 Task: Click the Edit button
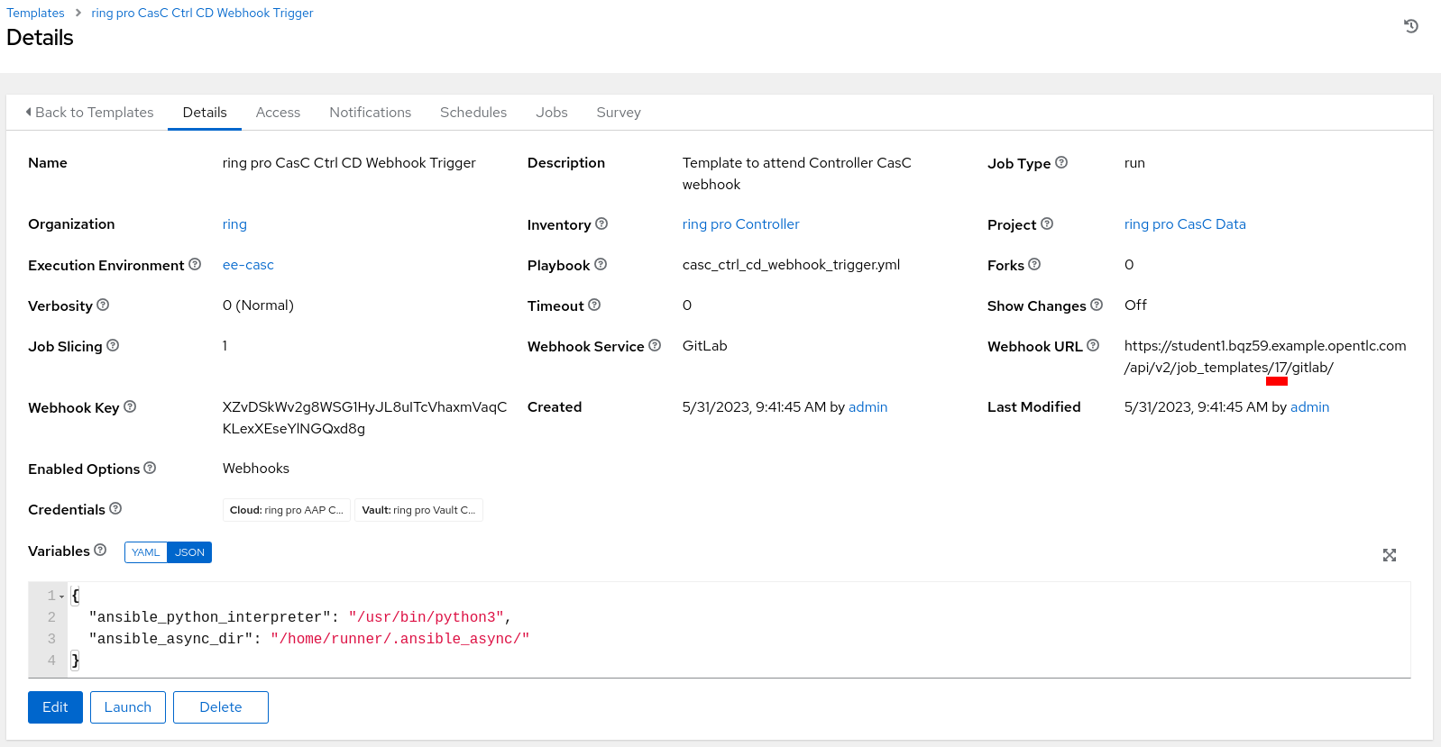pyautogui.click(x=55, y=707)
